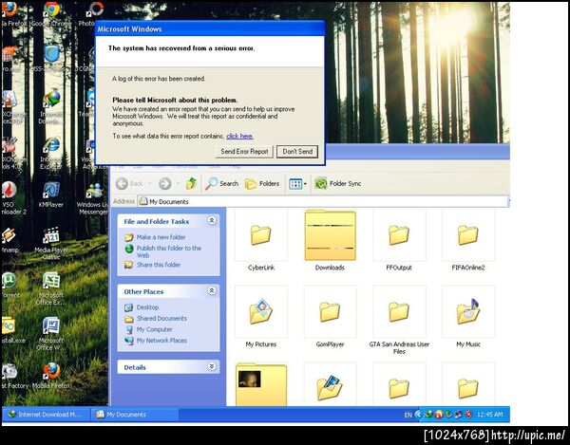Viewport: 570px width, 445px height.
Task: Click the Forward arrow in My Documents toolbar
Action: 164,184
